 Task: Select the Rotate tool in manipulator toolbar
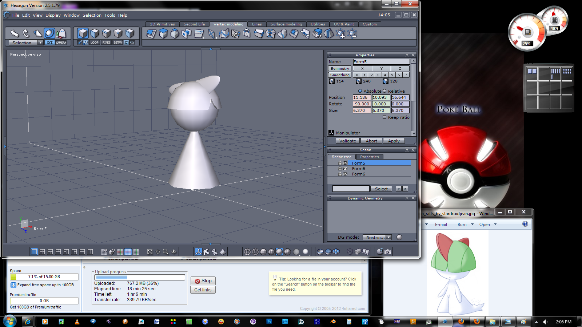26,33
